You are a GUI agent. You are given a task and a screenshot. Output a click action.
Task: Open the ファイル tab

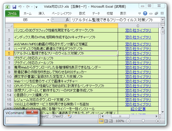pos(12,14)
